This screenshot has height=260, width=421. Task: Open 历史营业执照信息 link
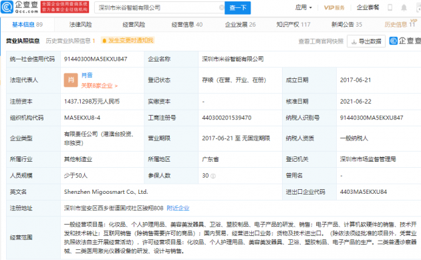(x=70, y=41)
